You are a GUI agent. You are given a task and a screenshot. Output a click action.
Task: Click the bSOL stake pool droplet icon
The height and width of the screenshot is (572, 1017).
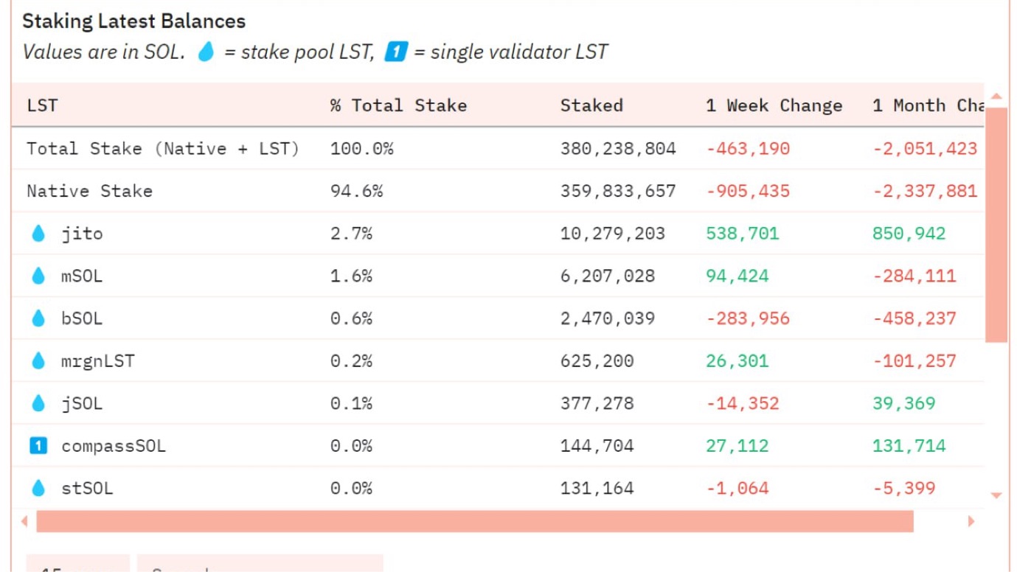[38, 318]
